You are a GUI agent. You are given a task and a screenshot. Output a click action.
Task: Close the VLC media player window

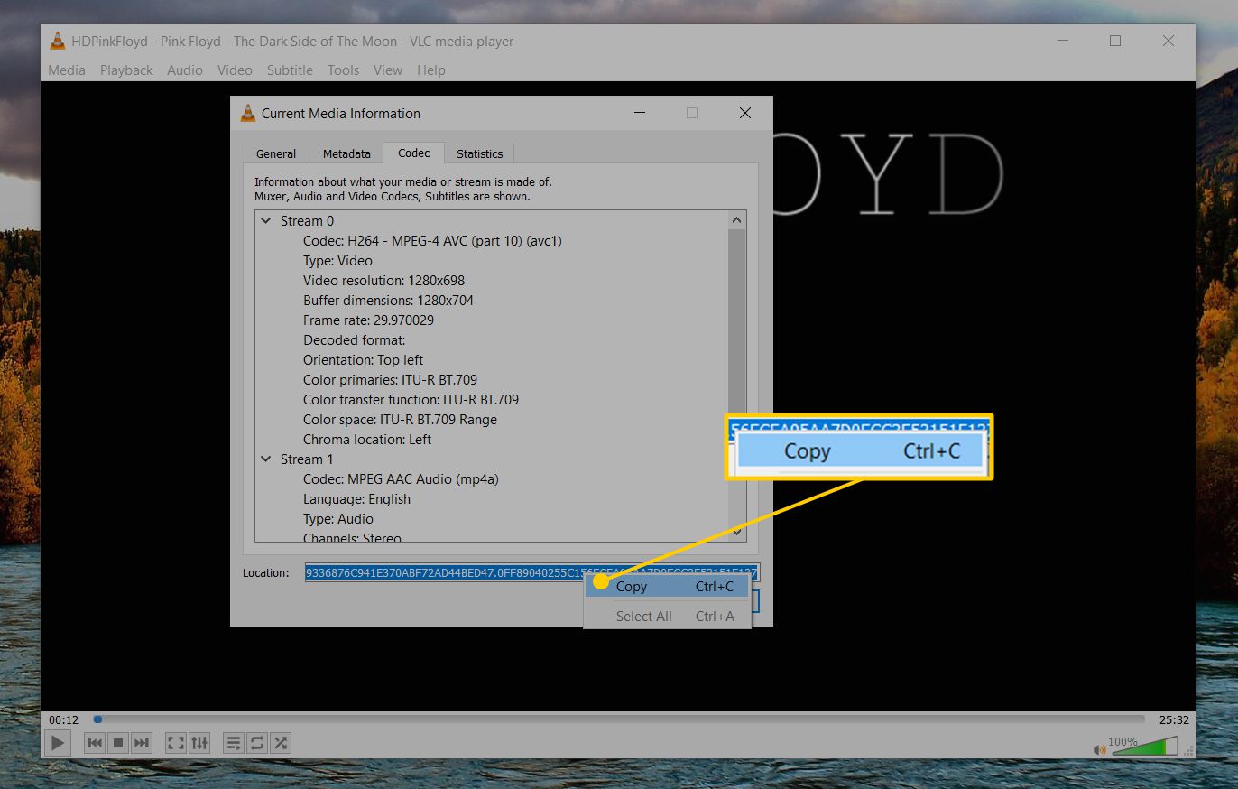(1169, 41)
